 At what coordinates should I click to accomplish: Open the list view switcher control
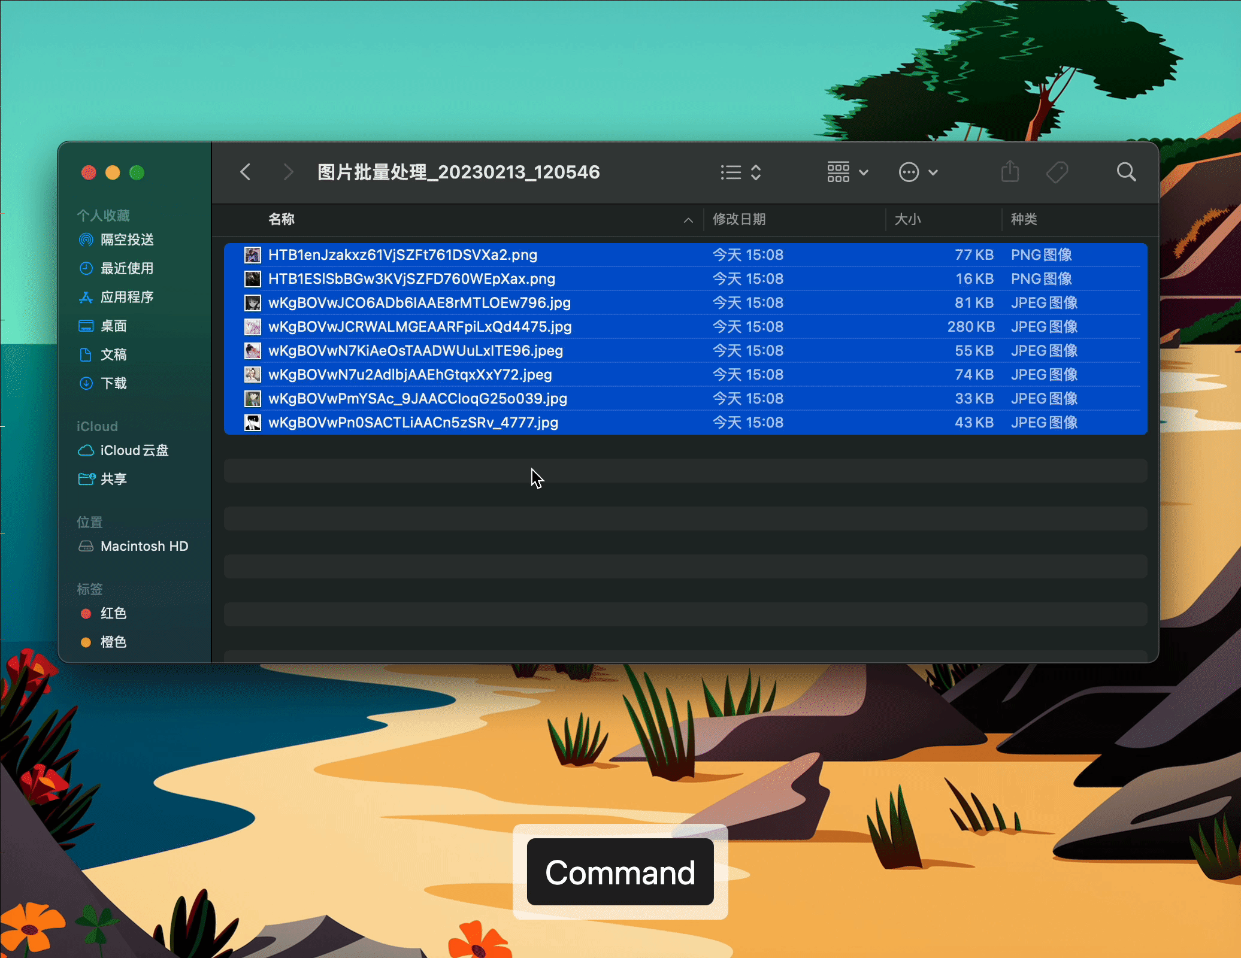[741, 172]
